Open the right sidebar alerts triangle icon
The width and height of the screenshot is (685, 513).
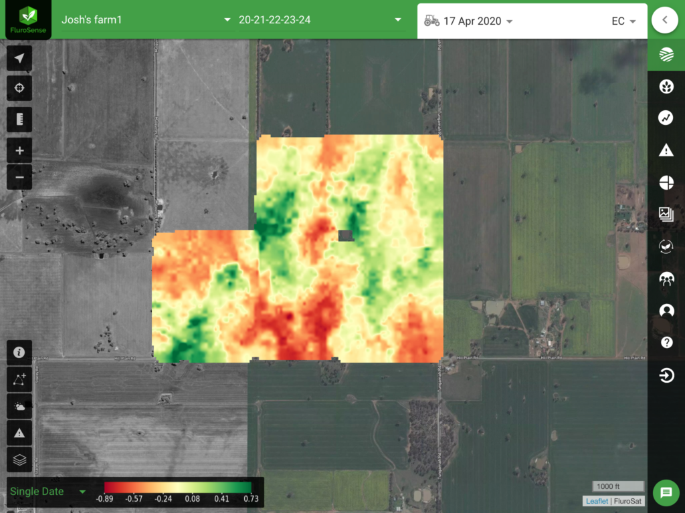point(666,150)
